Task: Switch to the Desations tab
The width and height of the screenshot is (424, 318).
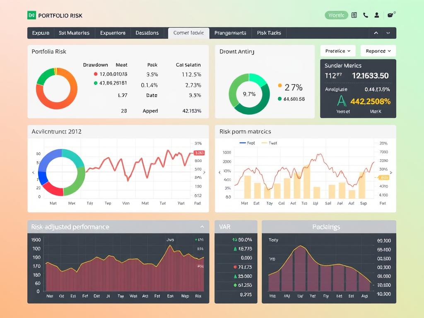Action: coord(147,33)
